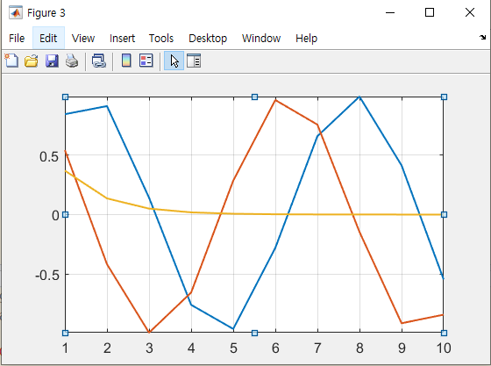Toggle the Edit Plot arrow tool
Screen dimensions: 491x366
[x=174, y=61]
